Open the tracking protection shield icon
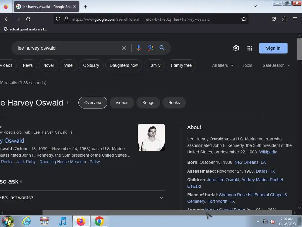The width and height of the screenshot is (302, 227). (x=58, y=19)
